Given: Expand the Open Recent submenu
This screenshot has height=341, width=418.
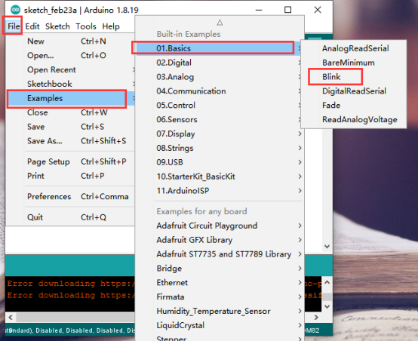Looking at the screenshot, I should [x=70, y=69].
